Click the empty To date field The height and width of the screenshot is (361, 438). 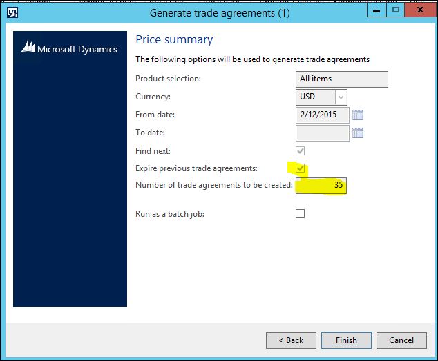tap(322, 133)
